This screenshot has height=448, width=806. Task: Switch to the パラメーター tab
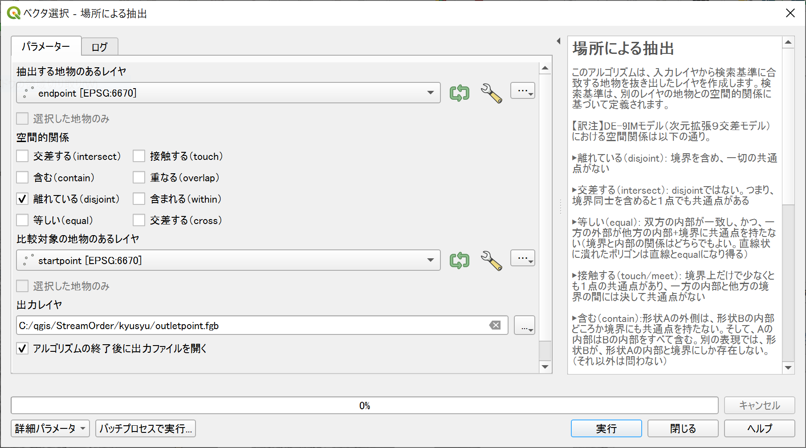46,46
